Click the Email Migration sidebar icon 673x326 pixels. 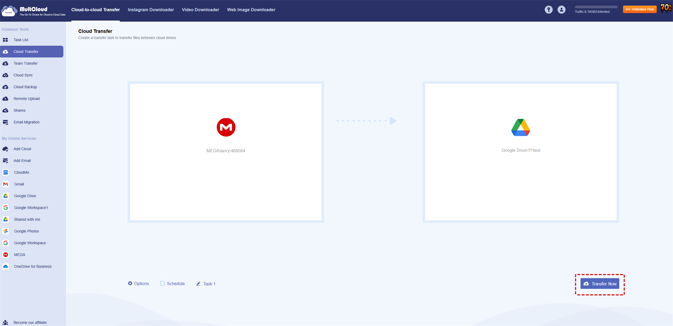5,122
